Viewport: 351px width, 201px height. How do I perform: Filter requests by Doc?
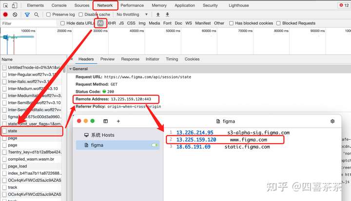pos(178,23)
